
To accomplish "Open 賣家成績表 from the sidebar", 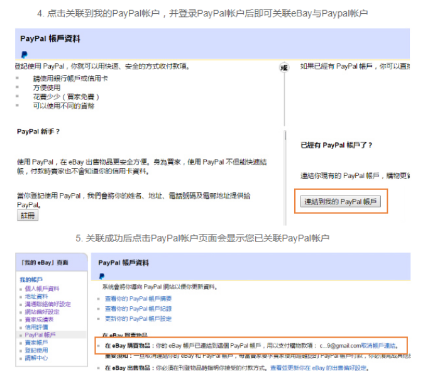I will pos(39,319).
